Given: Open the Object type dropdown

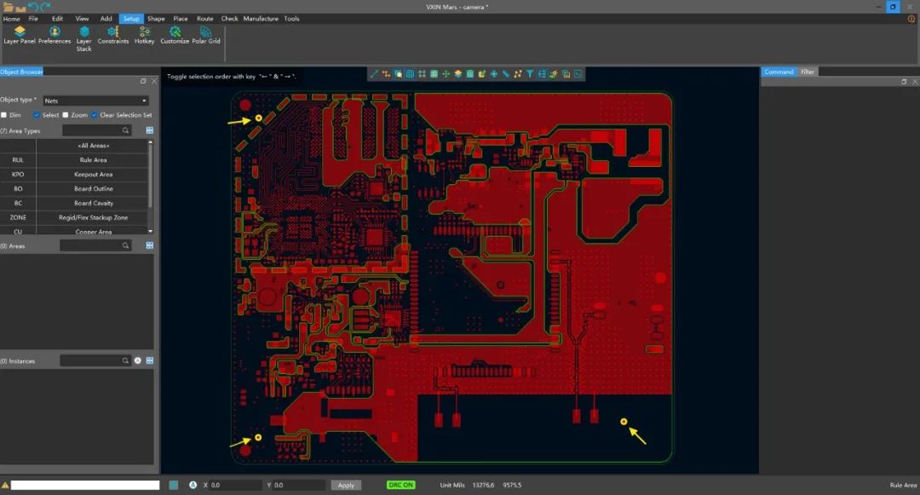Looking at the screenshot, I should point(95,101).
